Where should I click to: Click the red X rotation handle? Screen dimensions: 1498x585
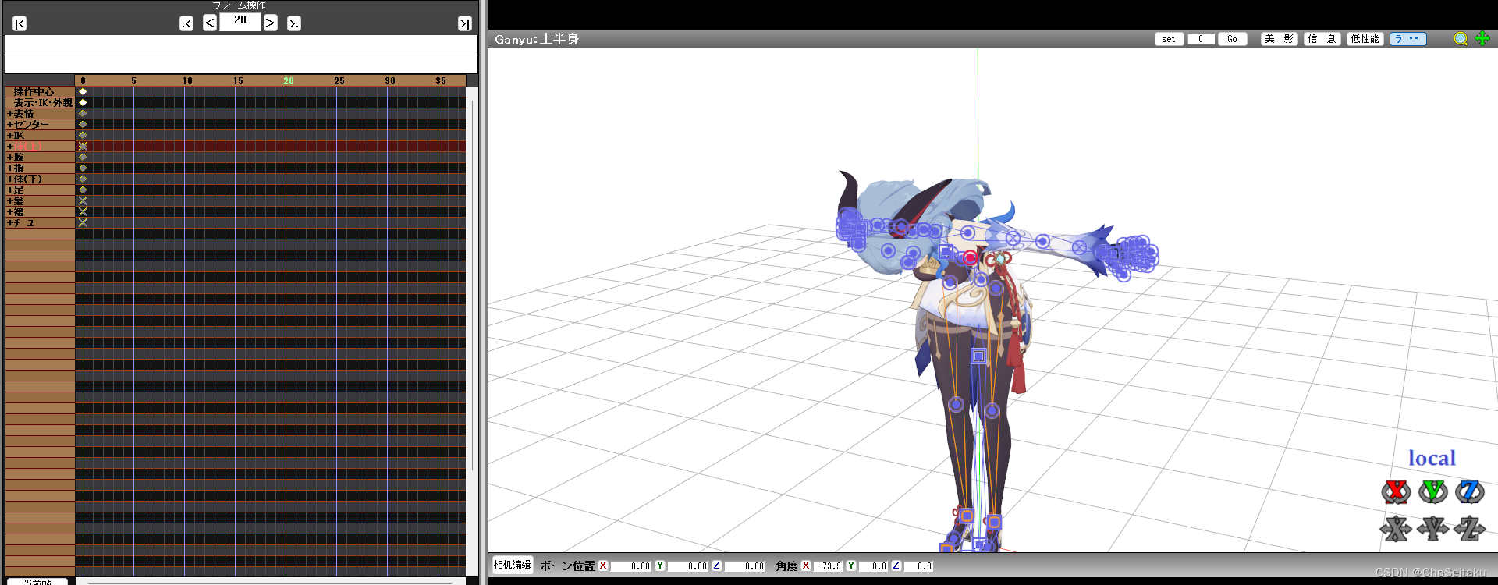coord(1396,491)
